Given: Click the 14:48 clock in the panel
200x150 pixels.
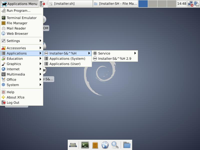Looking at the screenshot, I should coord(182,4).
